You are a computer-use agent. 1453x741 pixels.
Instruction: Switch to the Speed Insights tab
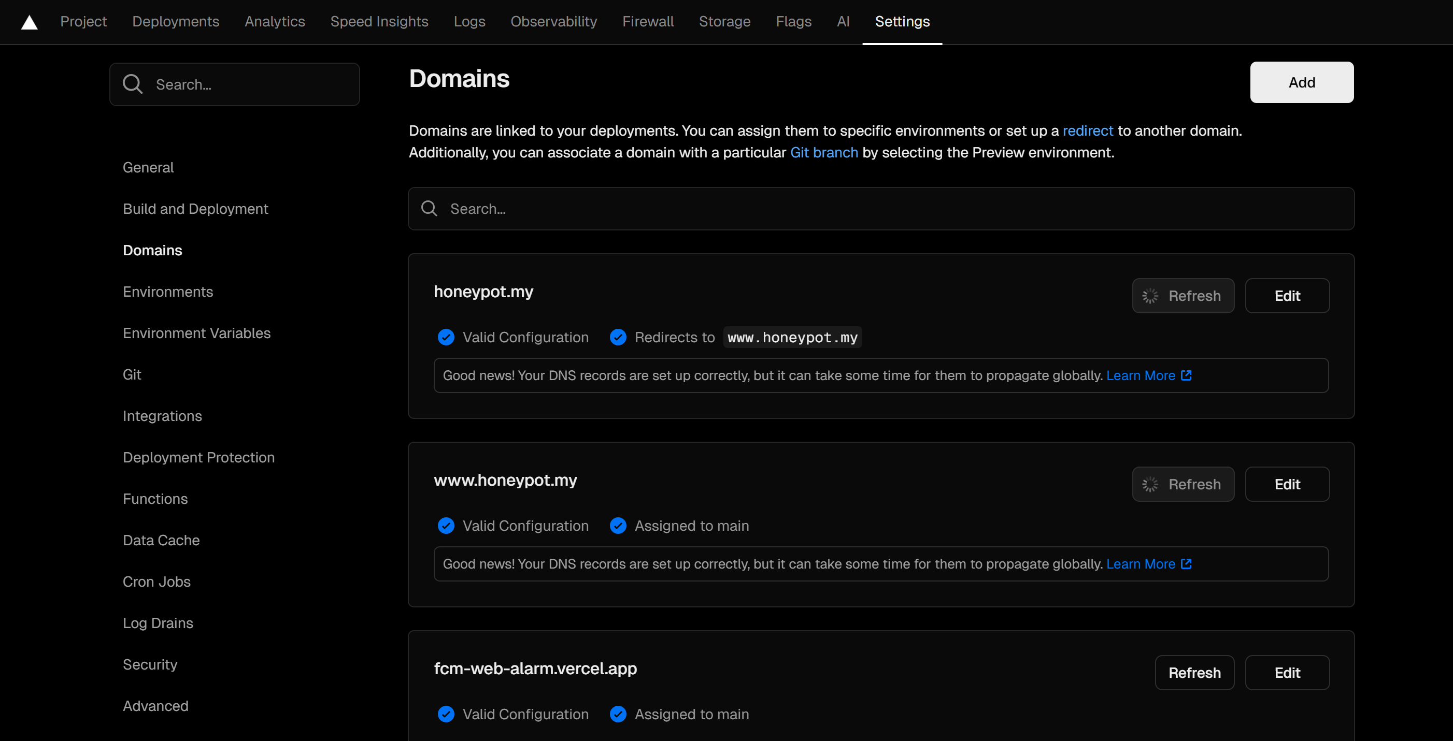[x=379, y=21]
